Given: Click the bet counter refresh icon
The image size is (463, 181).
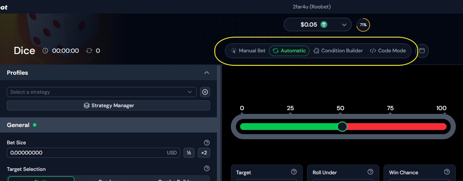Looking at the screenshot, I should [x=89, y=51].
